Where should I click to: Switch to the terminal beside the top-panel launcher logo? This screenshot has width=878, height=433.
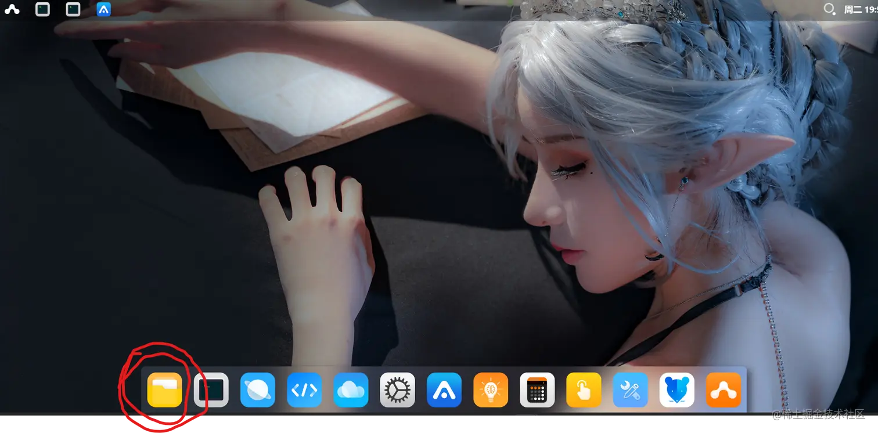pyautogui.click(x=42, y=9)
